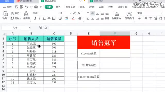Toggle middle vertical alignment
Image resolution: width=165 pixels, height=92 pixels.
click(93, 13)
